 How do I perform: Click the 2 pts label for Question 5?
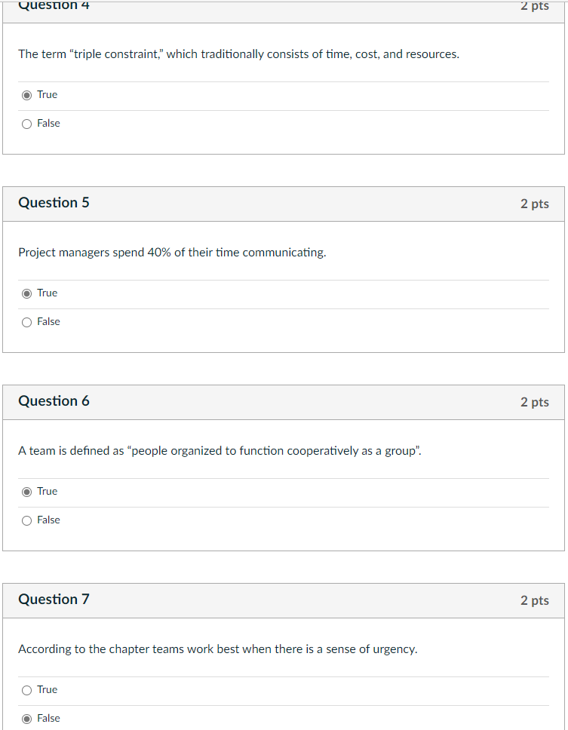534,204
